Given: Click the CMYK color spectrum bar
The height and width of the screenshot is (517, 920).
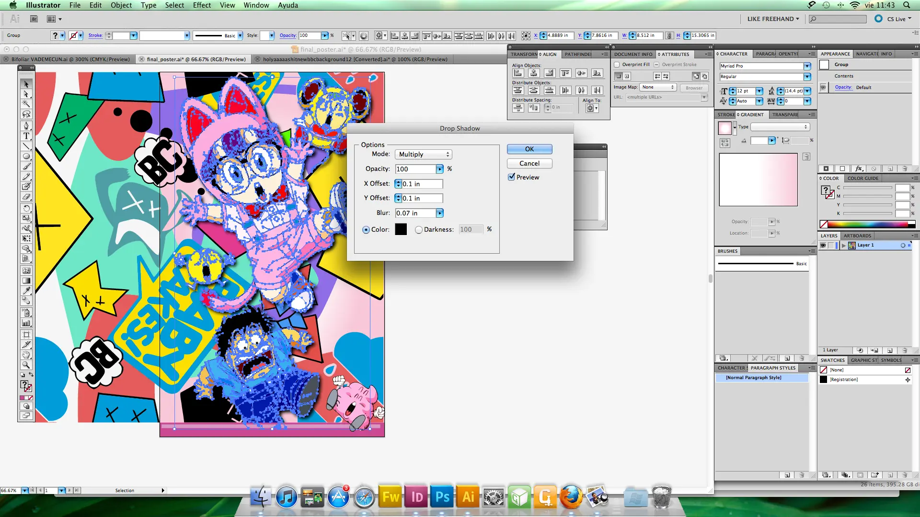Looking at the screenshot, I should (x=867, y=224).
